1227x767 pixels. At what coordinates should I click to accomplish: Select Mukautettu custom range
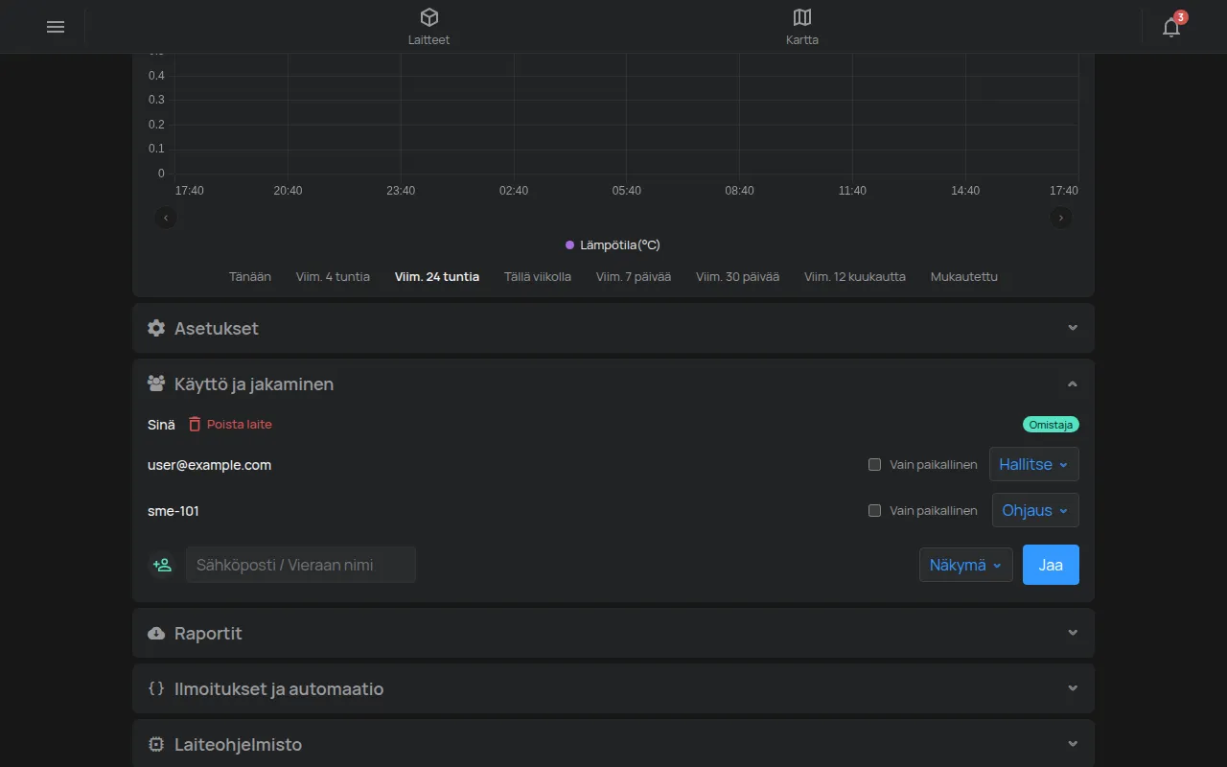pyautogui.click(x=964, y=277)
